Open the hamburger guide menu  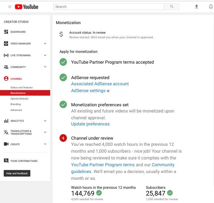(10, 7)
